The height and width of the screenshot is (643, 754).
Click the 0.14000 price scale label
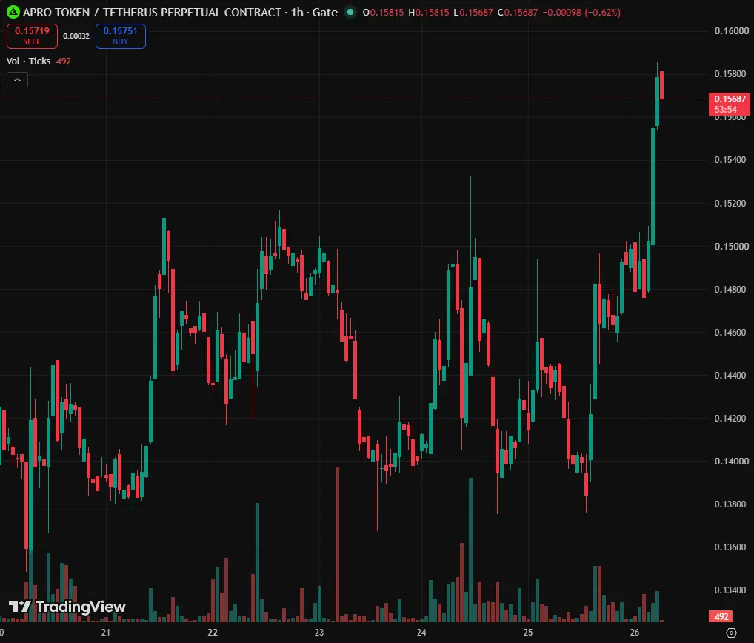(731, 462)
